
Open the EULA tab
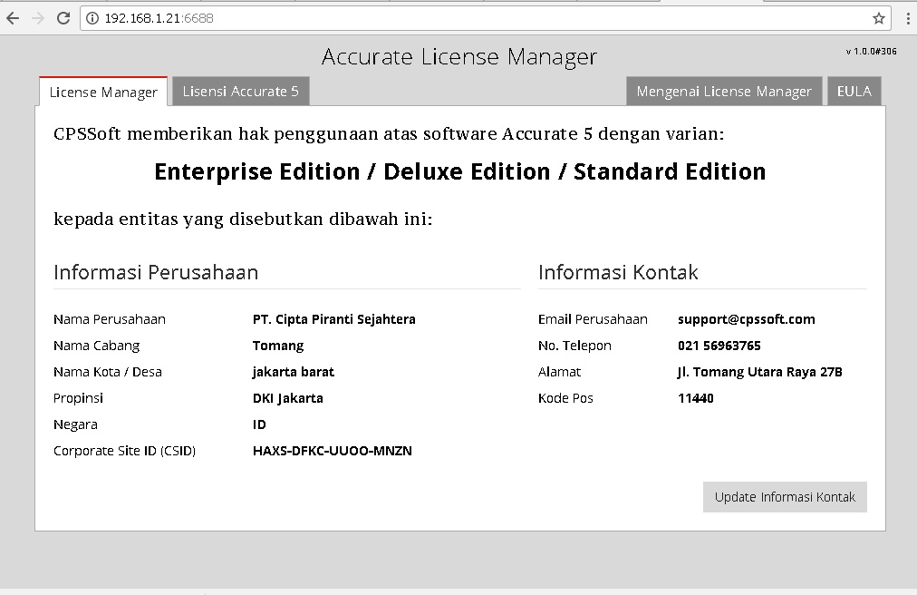click(x=854, y=91)
